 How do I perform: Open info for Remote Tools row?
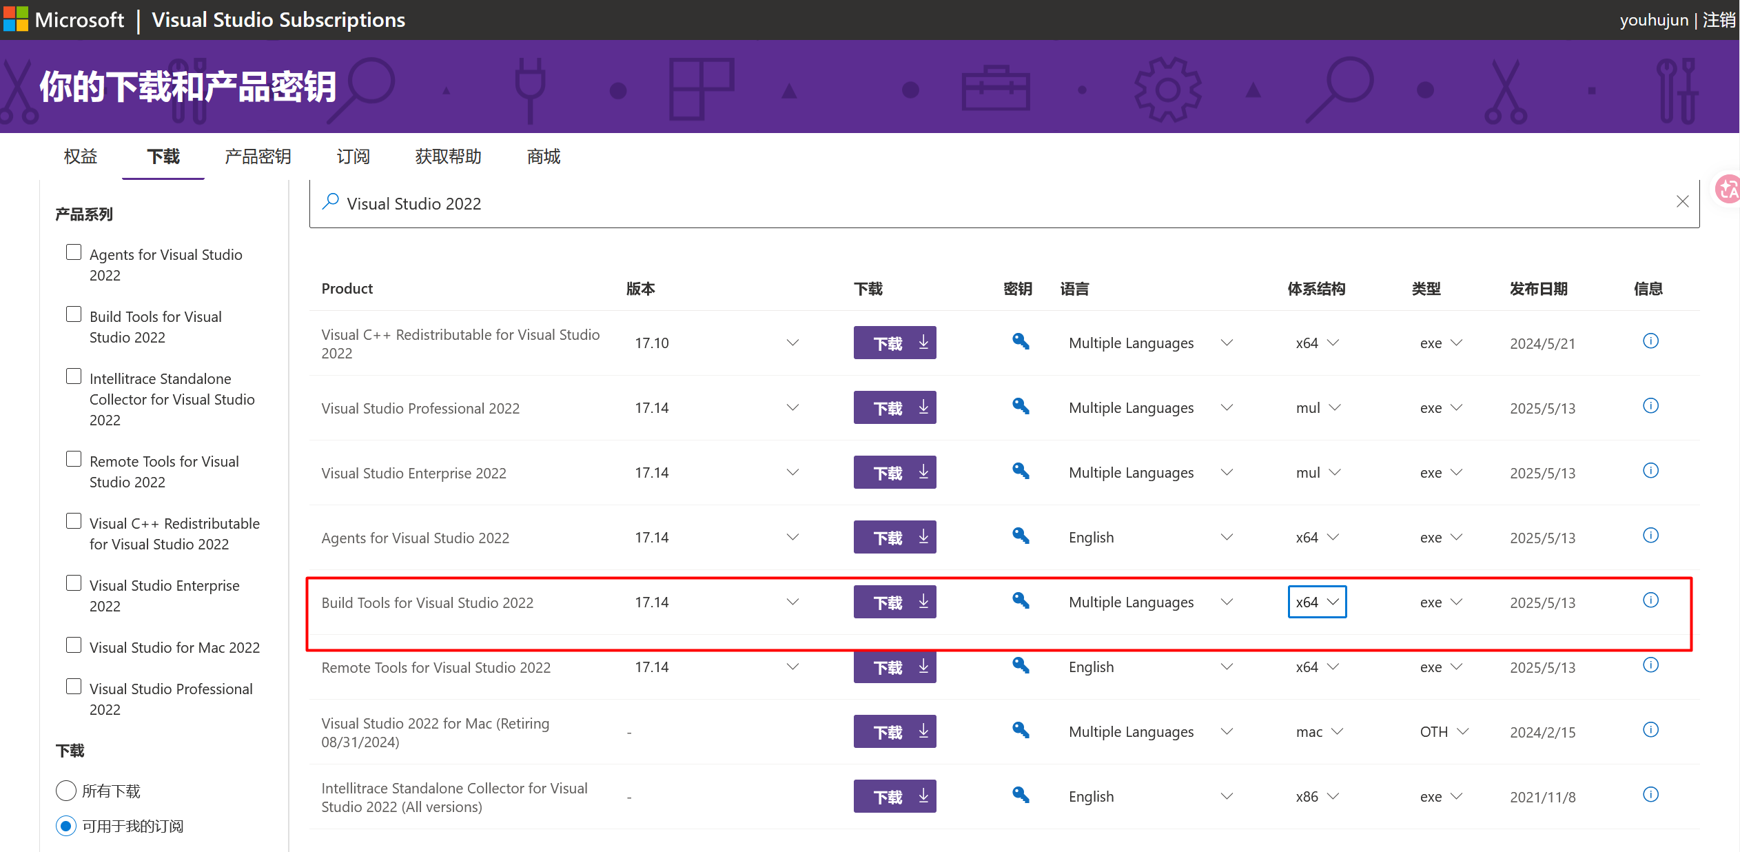coord(1650,665)
